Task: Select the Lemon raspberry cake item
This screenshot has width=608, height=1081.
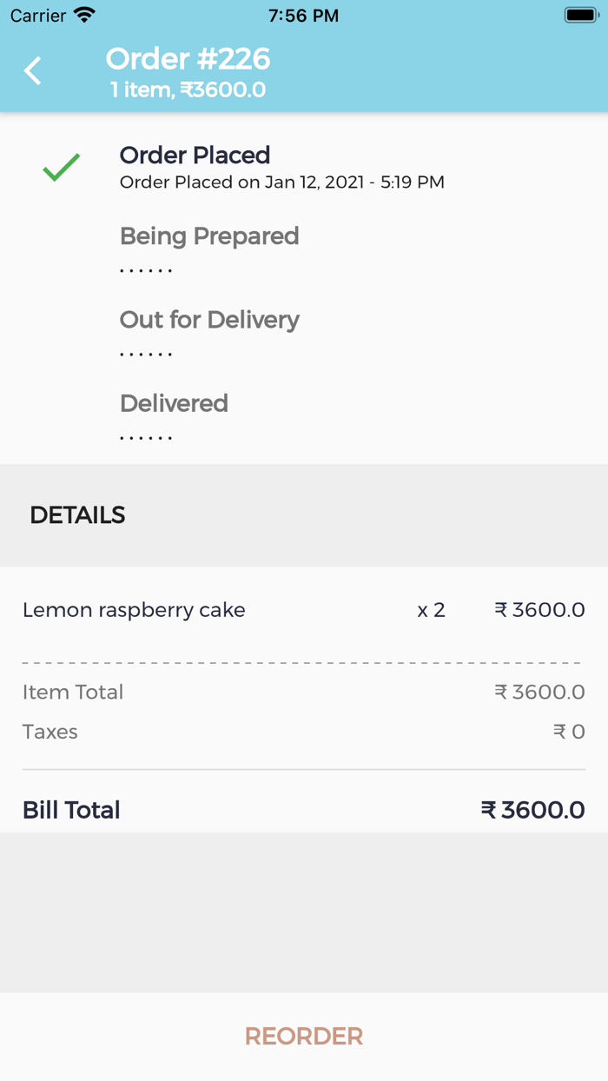Action: 134,610
